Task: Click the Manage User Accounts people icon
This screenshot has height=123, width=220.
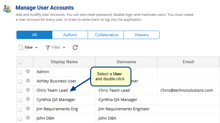Action: (x=7, y=9)
